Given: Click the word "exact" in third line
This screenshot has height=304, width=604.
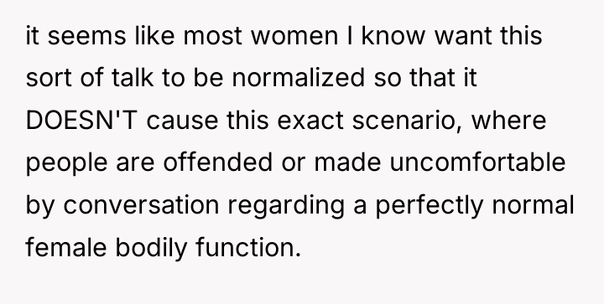Looking at the screenshot, I should point(310,121).
